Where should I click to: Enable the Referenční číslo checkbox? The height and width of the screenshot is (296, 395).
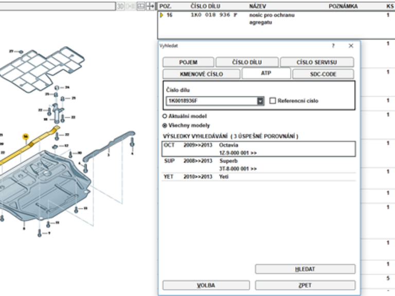[273, 101]
